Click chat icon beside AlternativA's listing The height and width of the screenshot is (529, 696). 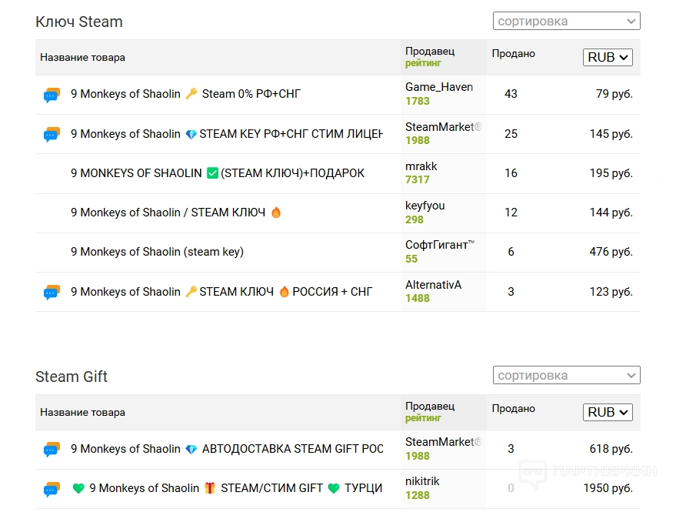click(x=52, y=293)
